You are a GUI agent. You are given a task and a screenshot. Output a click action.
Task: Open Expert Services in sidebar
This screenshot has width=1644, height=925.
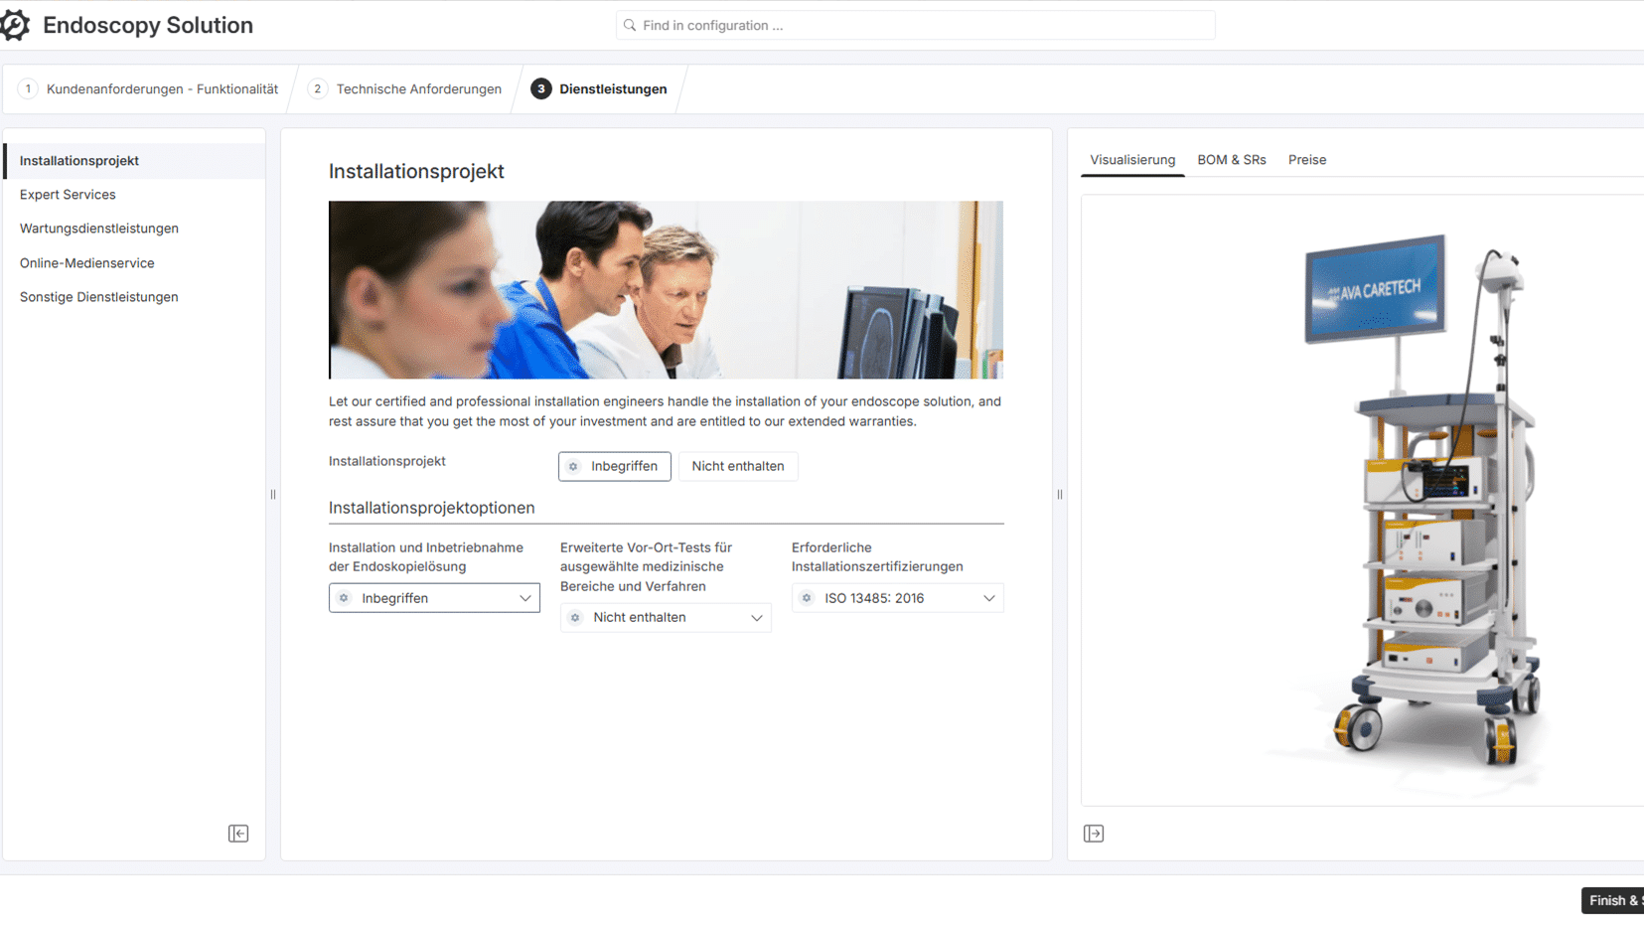coord(68,195)
